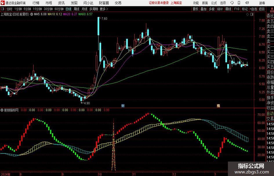274x176 pixels.
Task: Switch to 5分钟 period tab
Action: (27, 9)
